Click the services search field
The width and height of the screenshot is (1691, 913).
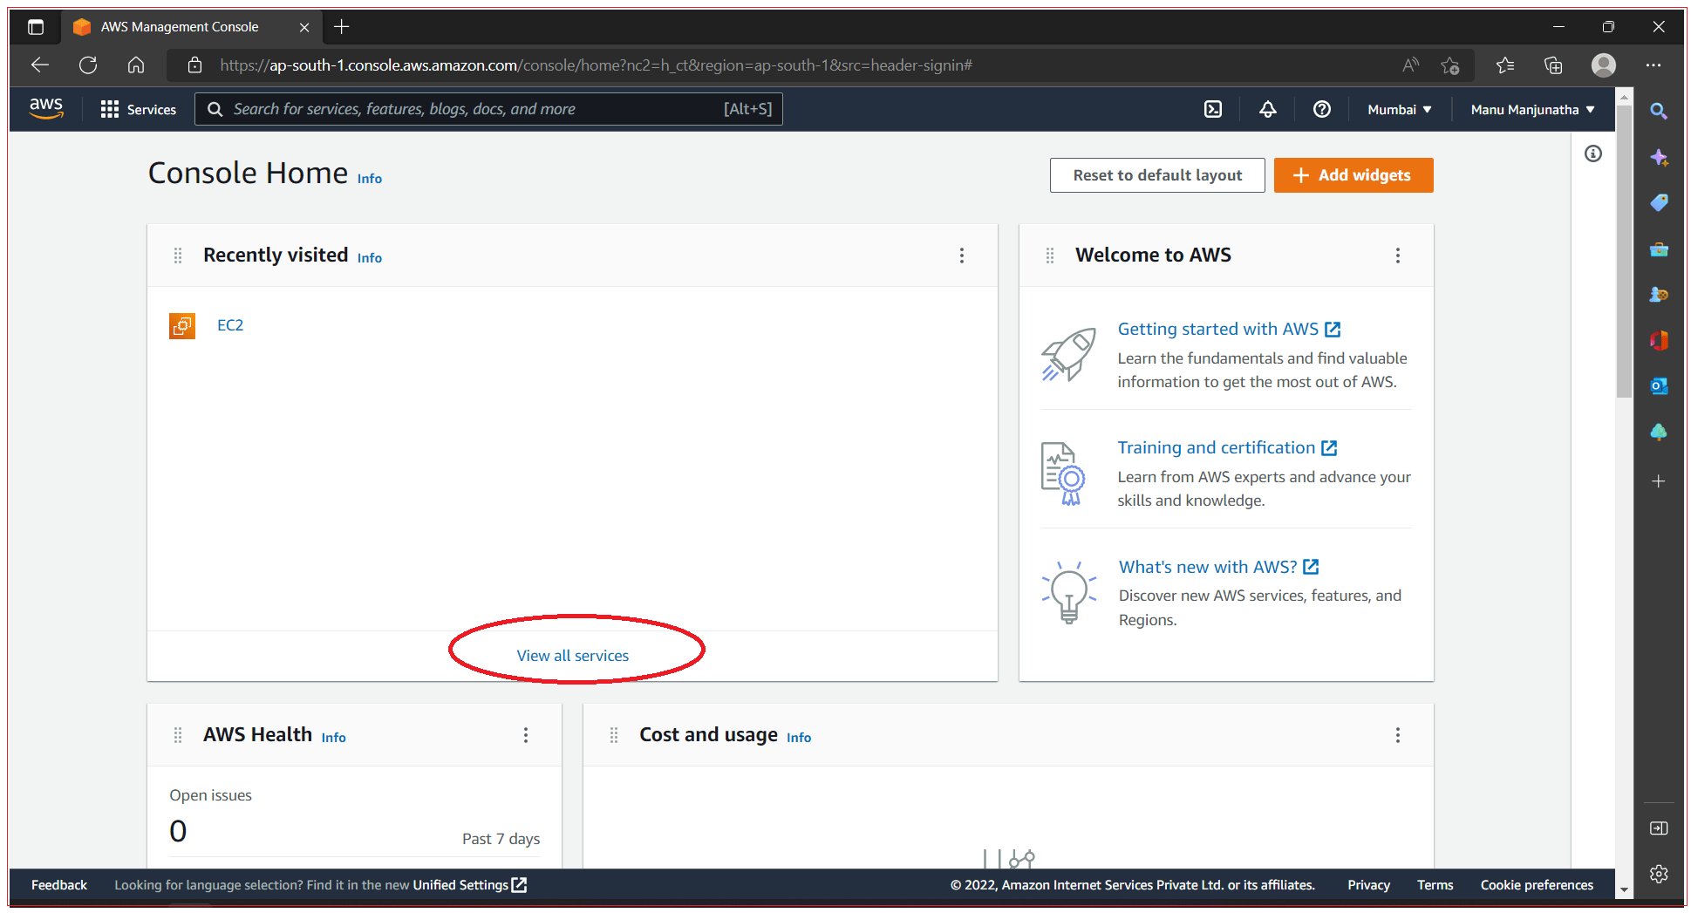tap(488, 109)
